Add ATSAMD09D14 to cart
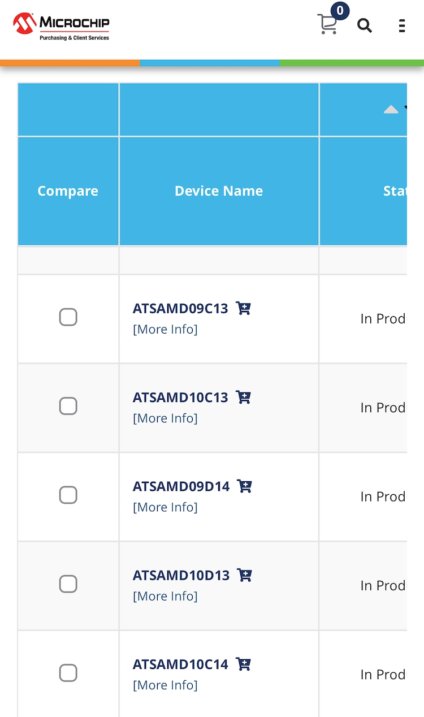This screenshot has width=424, height=717. (x=245, y=486)
